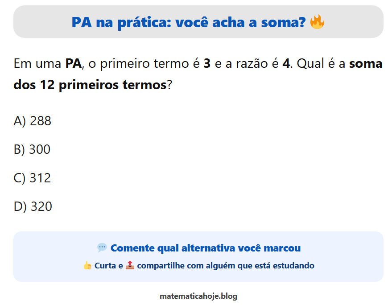Click 'Comente qual alternativa você marcou'
392x305 pixels.
coord(205,248)
